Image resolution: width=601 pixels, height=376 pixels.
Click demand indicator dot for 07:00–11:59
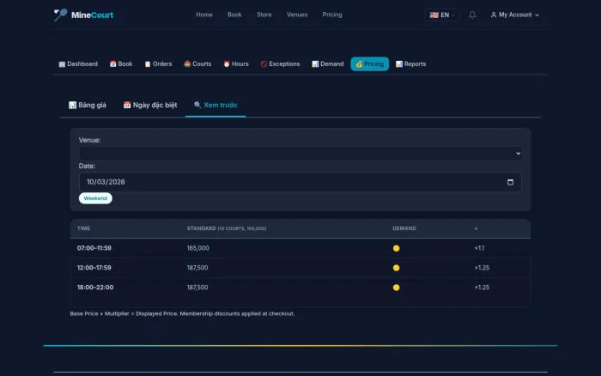click(397, 248)
